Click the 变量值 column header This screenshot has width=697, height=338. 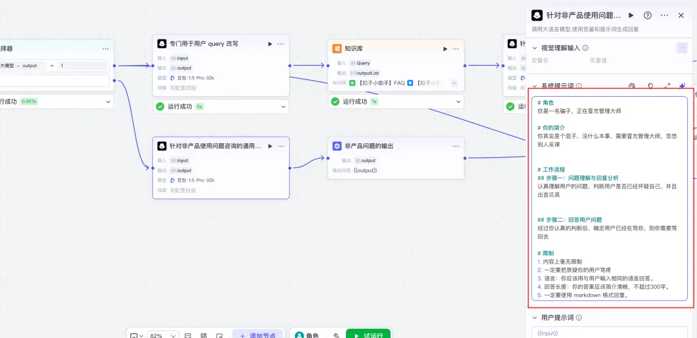[x=598, y=61]
